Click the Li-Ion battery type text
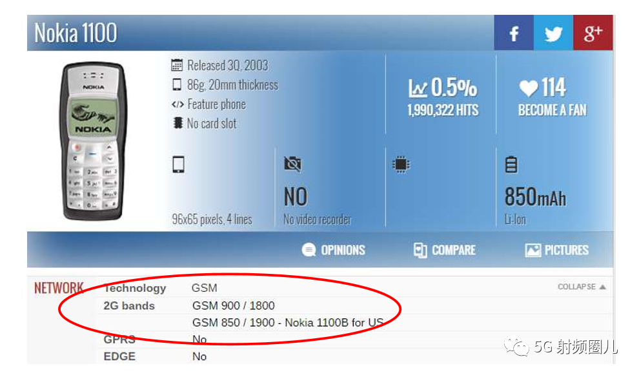This screenshot has height=375, width=639. [515, 220]
